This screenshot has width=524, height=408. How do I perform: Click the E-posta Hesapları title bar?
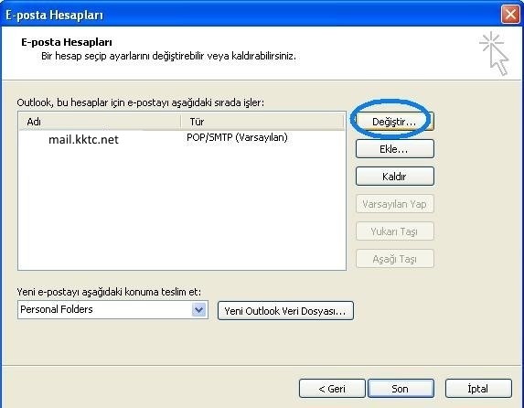(x=251, y=15)
